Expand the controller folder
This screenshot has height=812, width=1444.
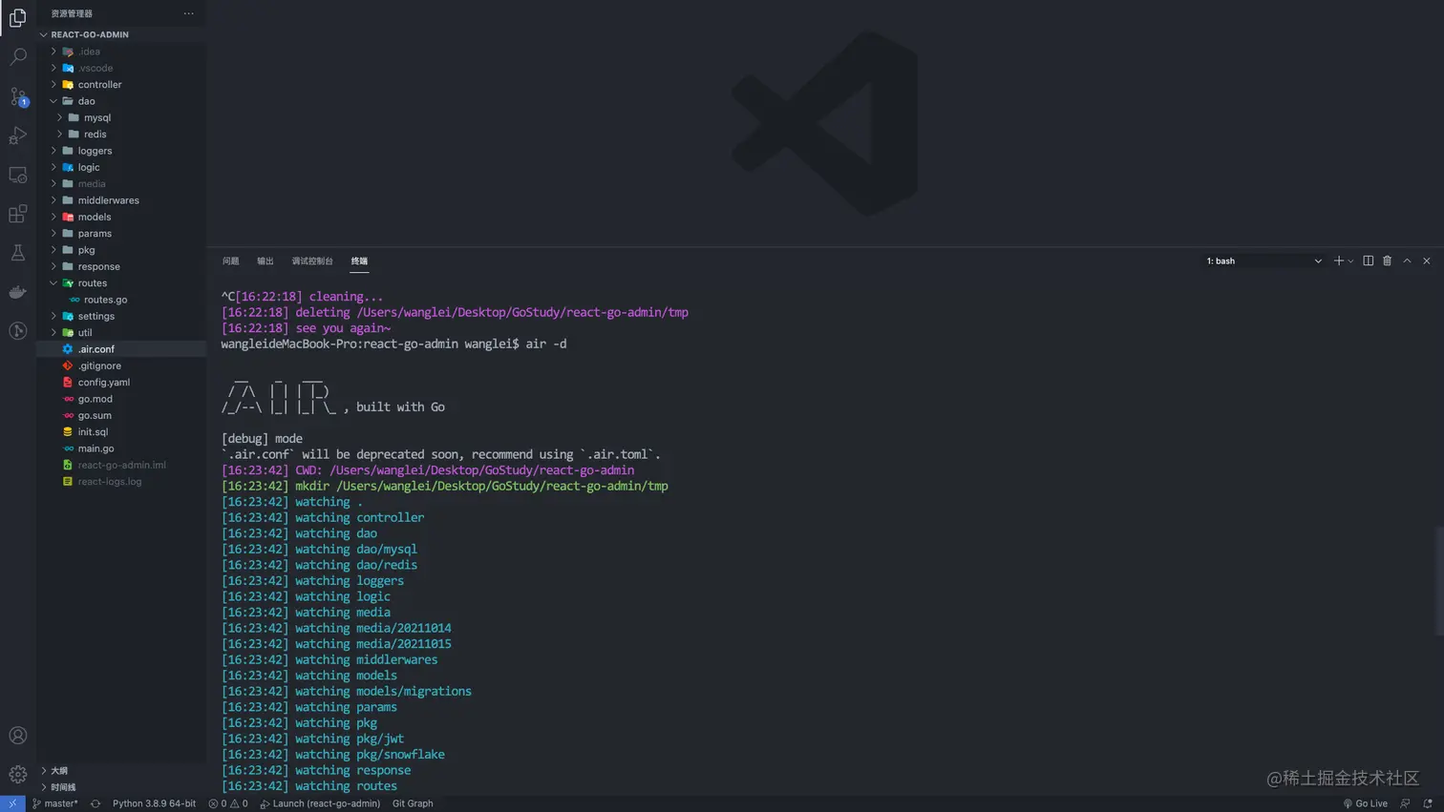[x=99, y=85]
